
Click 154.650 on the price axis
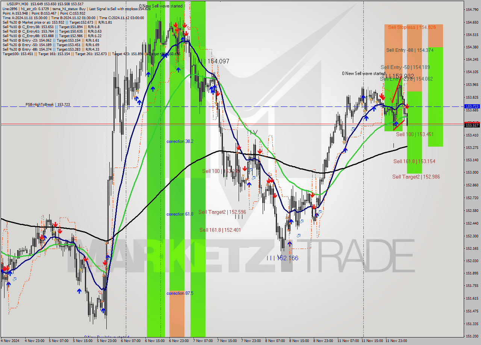[472, 22]
